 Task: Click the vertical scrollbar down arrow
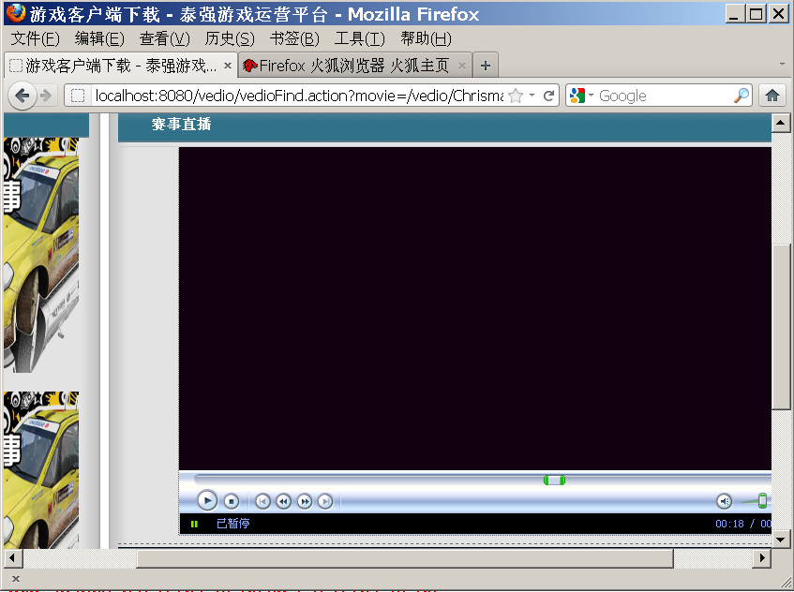781,540
